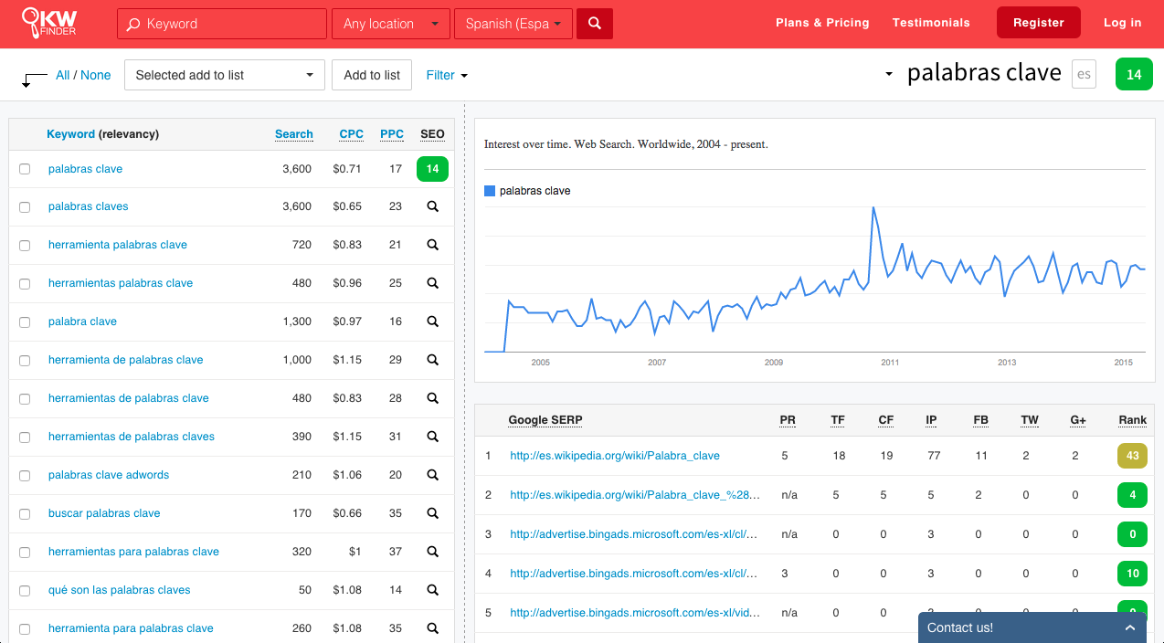Check SEO magnifier for herramienta palabras clave
The height and width of the screenshot is (643, 1164).
(432, 245)
